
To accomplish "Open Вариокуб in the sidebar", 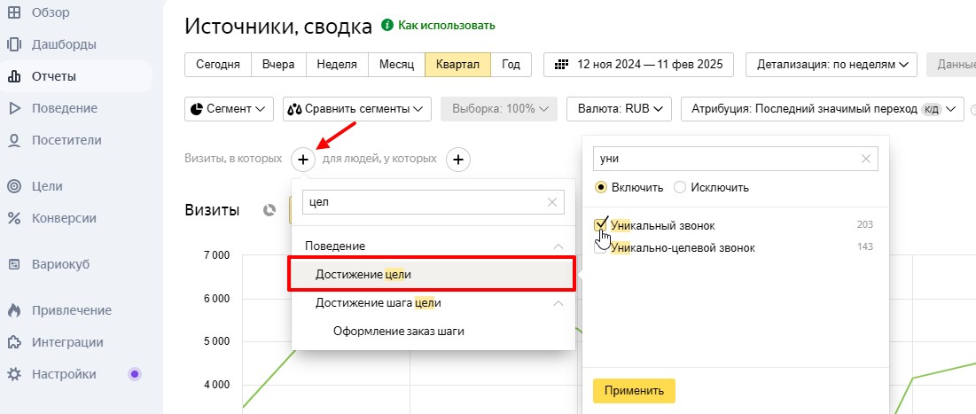I will click(x=60, y=264).
